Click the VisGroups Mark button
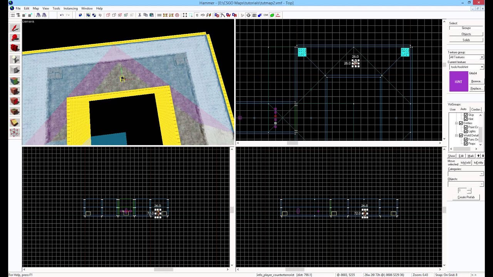Image resolution: width=493 pixels, height=277 pixels. (x=471, y=156)
